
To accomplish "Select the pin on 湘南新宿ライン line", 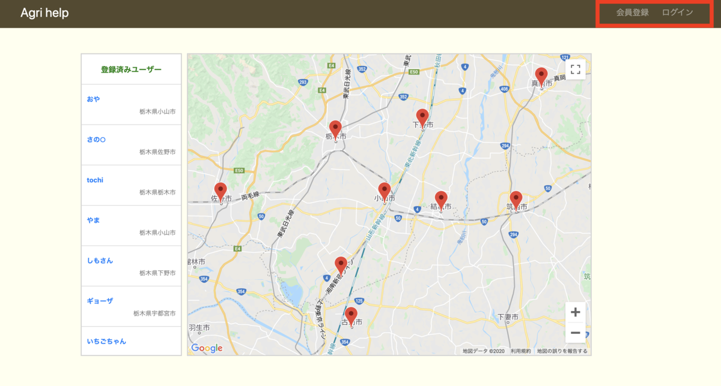I will 341,266.
